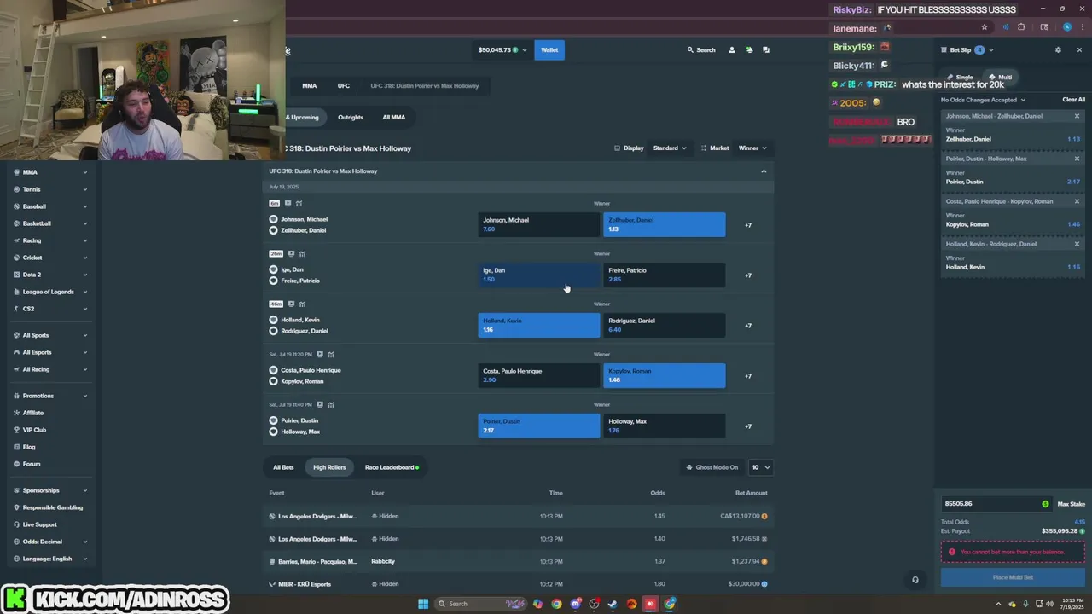The width and height of the screenshot is (1092, 614).
Task: Open the live stream icon for Johnson fight
Action: pyautogui.click(x=288, y=204)
